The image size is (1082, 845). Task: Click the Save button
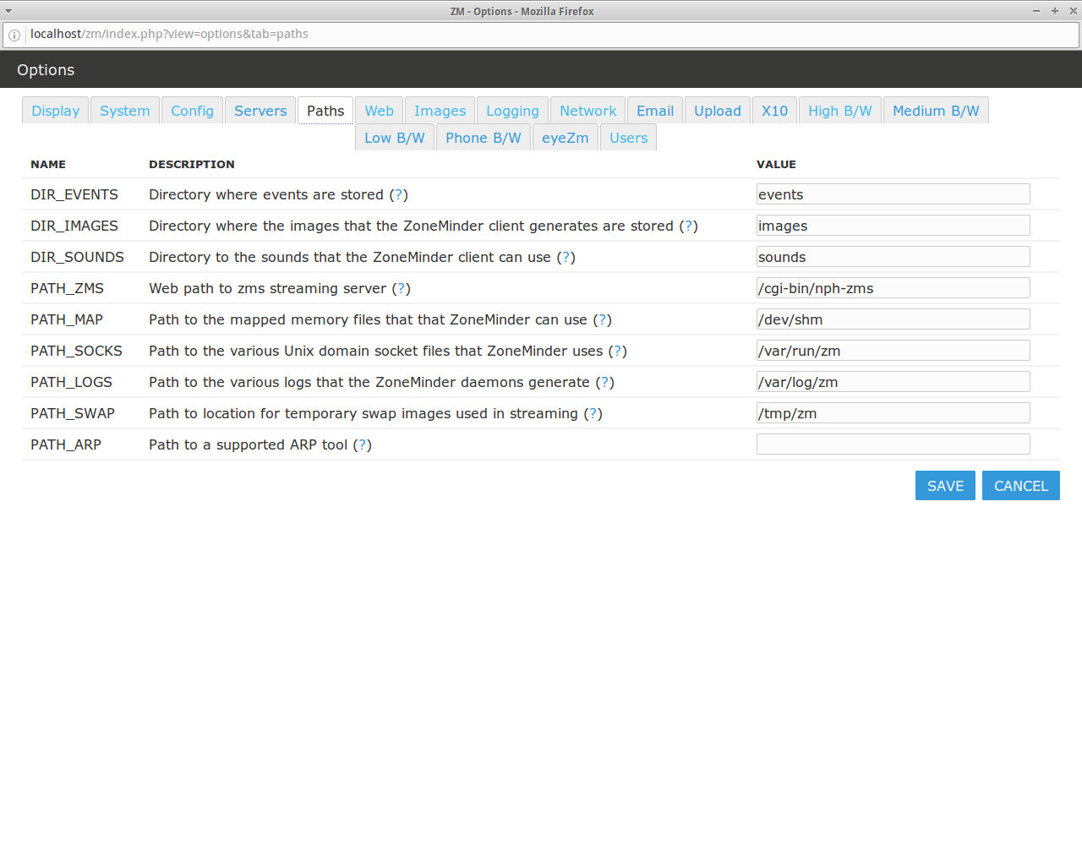[945, 486]
